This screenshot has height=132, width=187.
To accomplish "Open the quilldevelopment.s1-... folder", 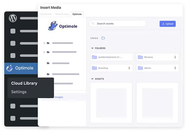I will coord(112,57).
